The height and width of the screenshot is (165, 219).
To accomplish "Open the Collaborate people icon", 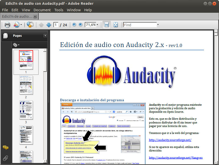I will coord(17,25).
